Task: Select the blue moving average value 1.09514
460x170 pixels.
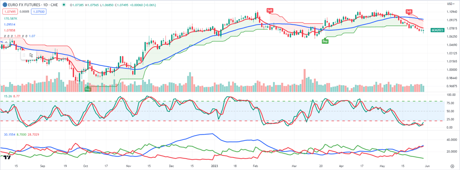Action: pyautogui.click(x=9, y=24)
